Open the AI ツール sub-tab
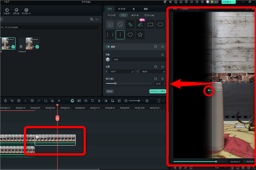The width and height of the screenshot is (256, 170). pyautogui.click(x=135, y=15)
